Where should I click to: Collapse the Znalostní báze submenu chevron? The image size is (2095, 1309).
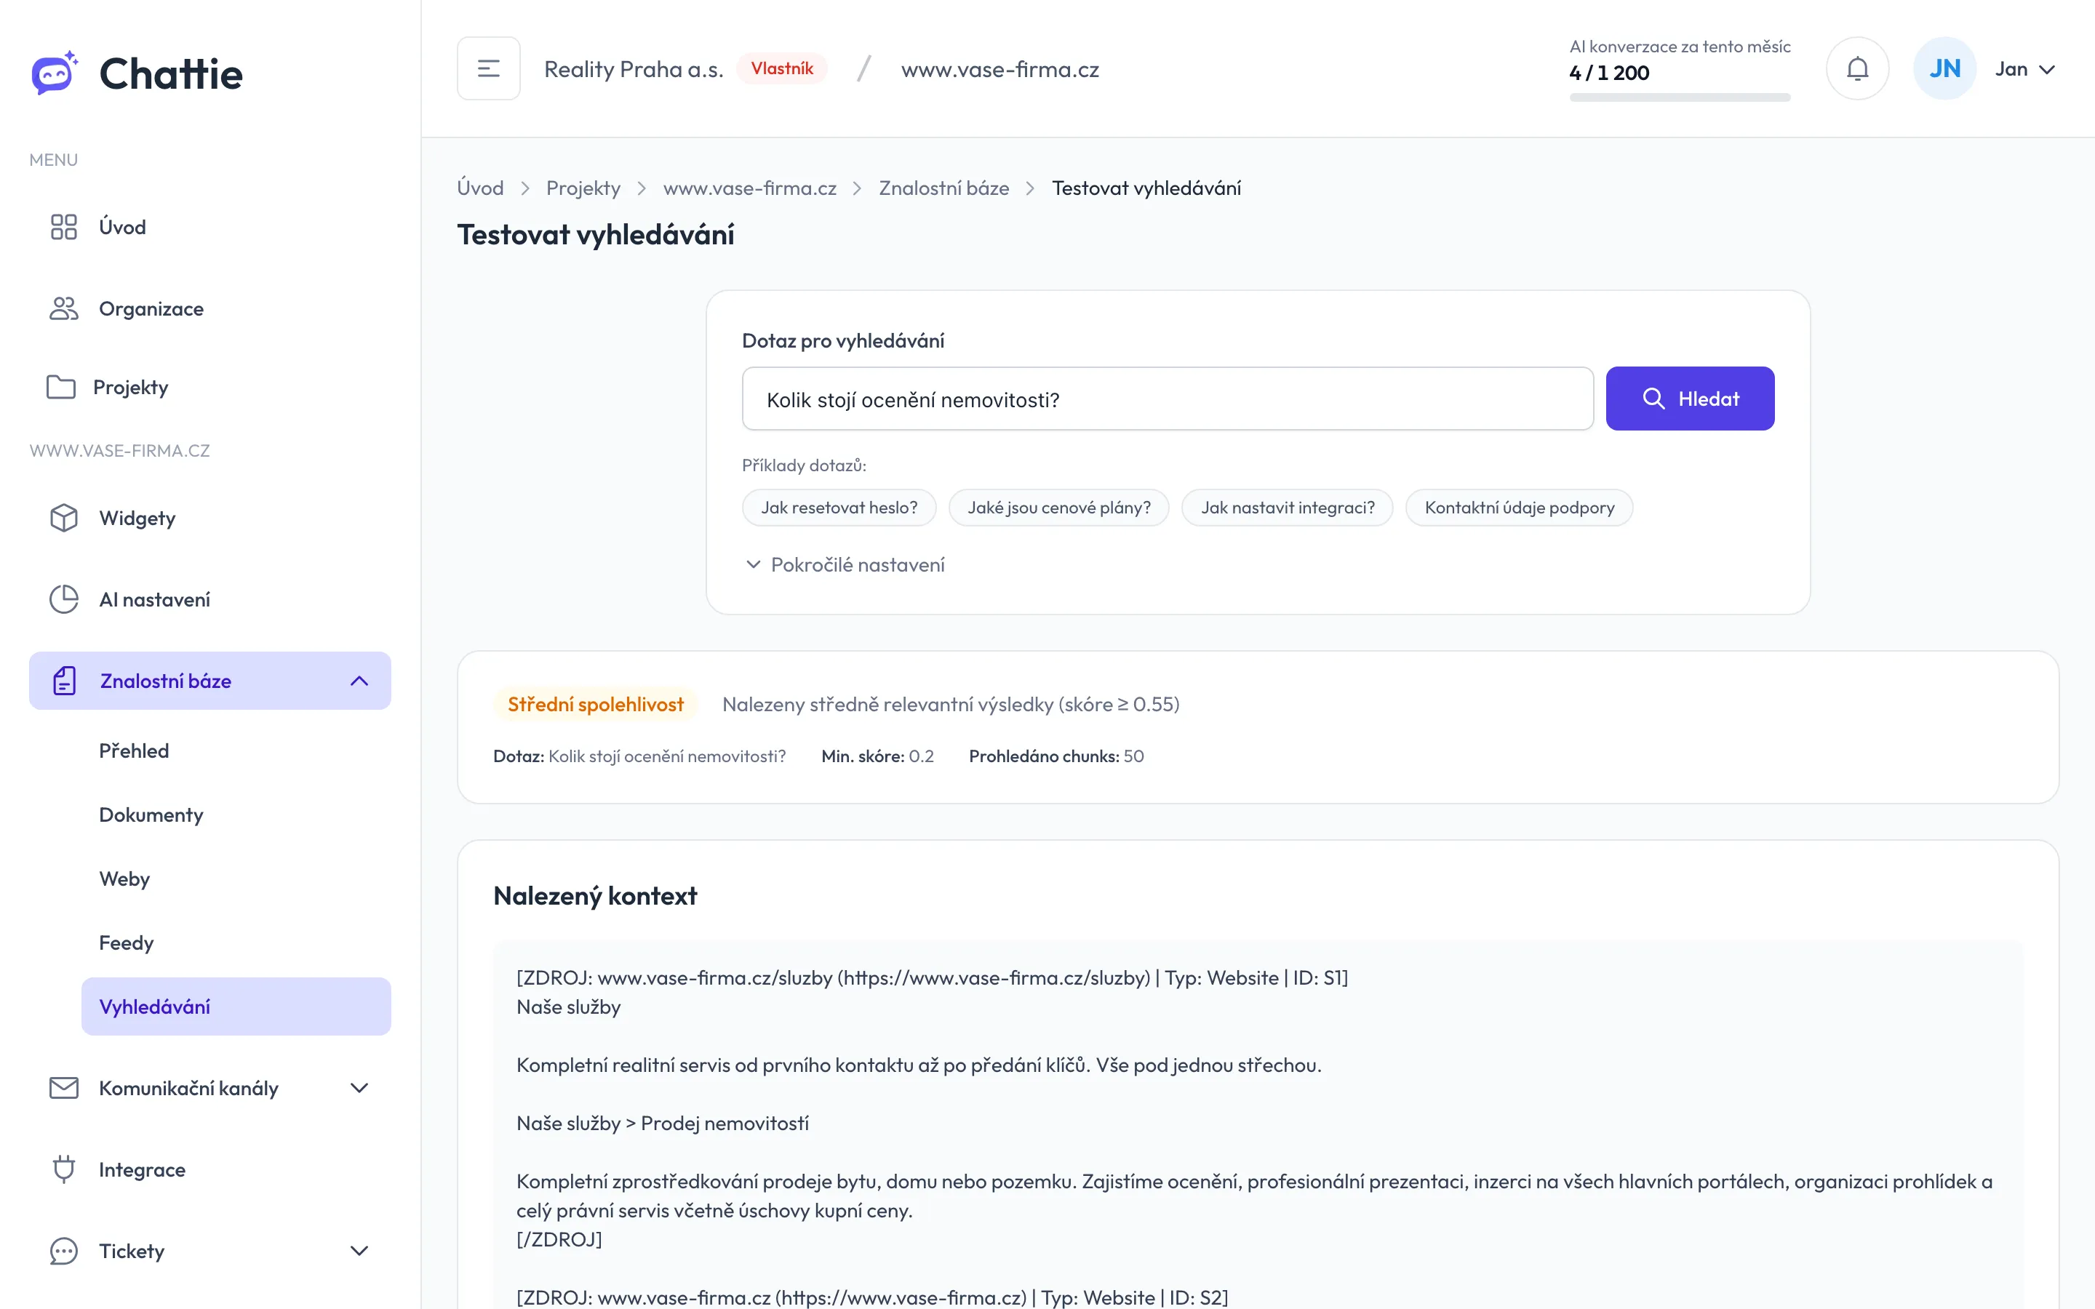click(x=359, y=681)
